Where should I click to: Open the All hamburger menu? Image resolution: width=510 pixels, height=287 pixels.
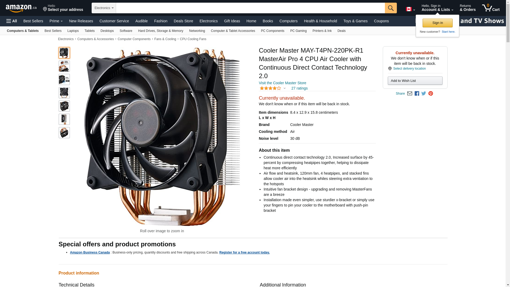(12, 21)
